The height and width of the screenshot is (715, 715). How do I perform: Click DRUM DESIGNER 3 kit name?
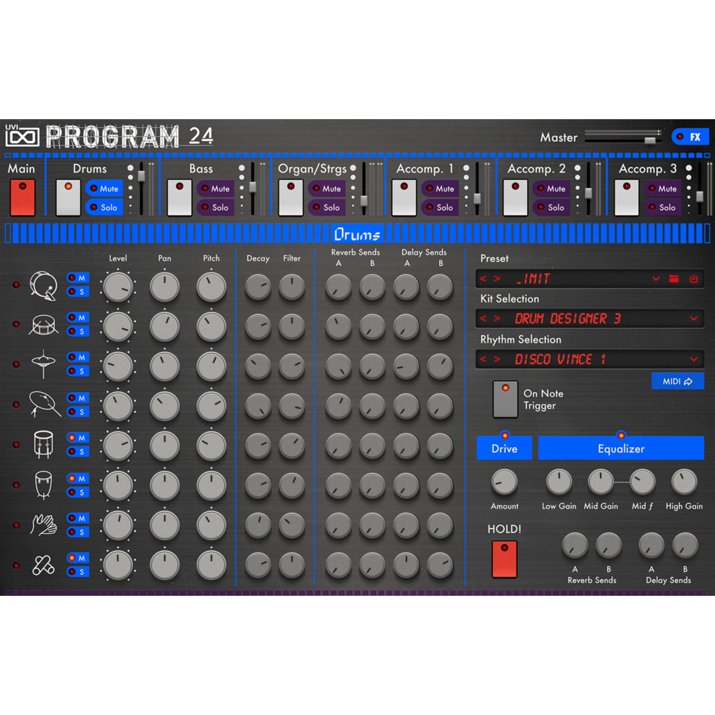point(568,319)
